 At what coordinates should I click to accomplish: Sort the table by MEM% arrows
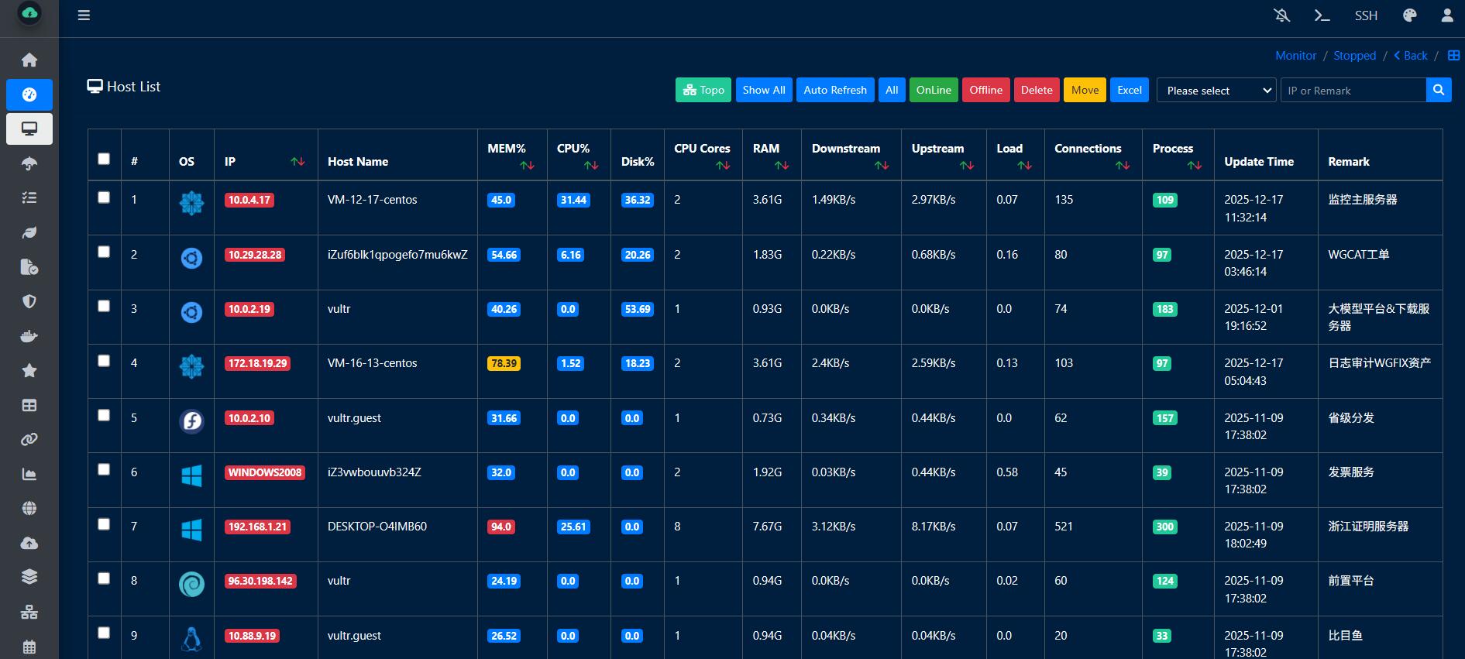click(527, 165)
